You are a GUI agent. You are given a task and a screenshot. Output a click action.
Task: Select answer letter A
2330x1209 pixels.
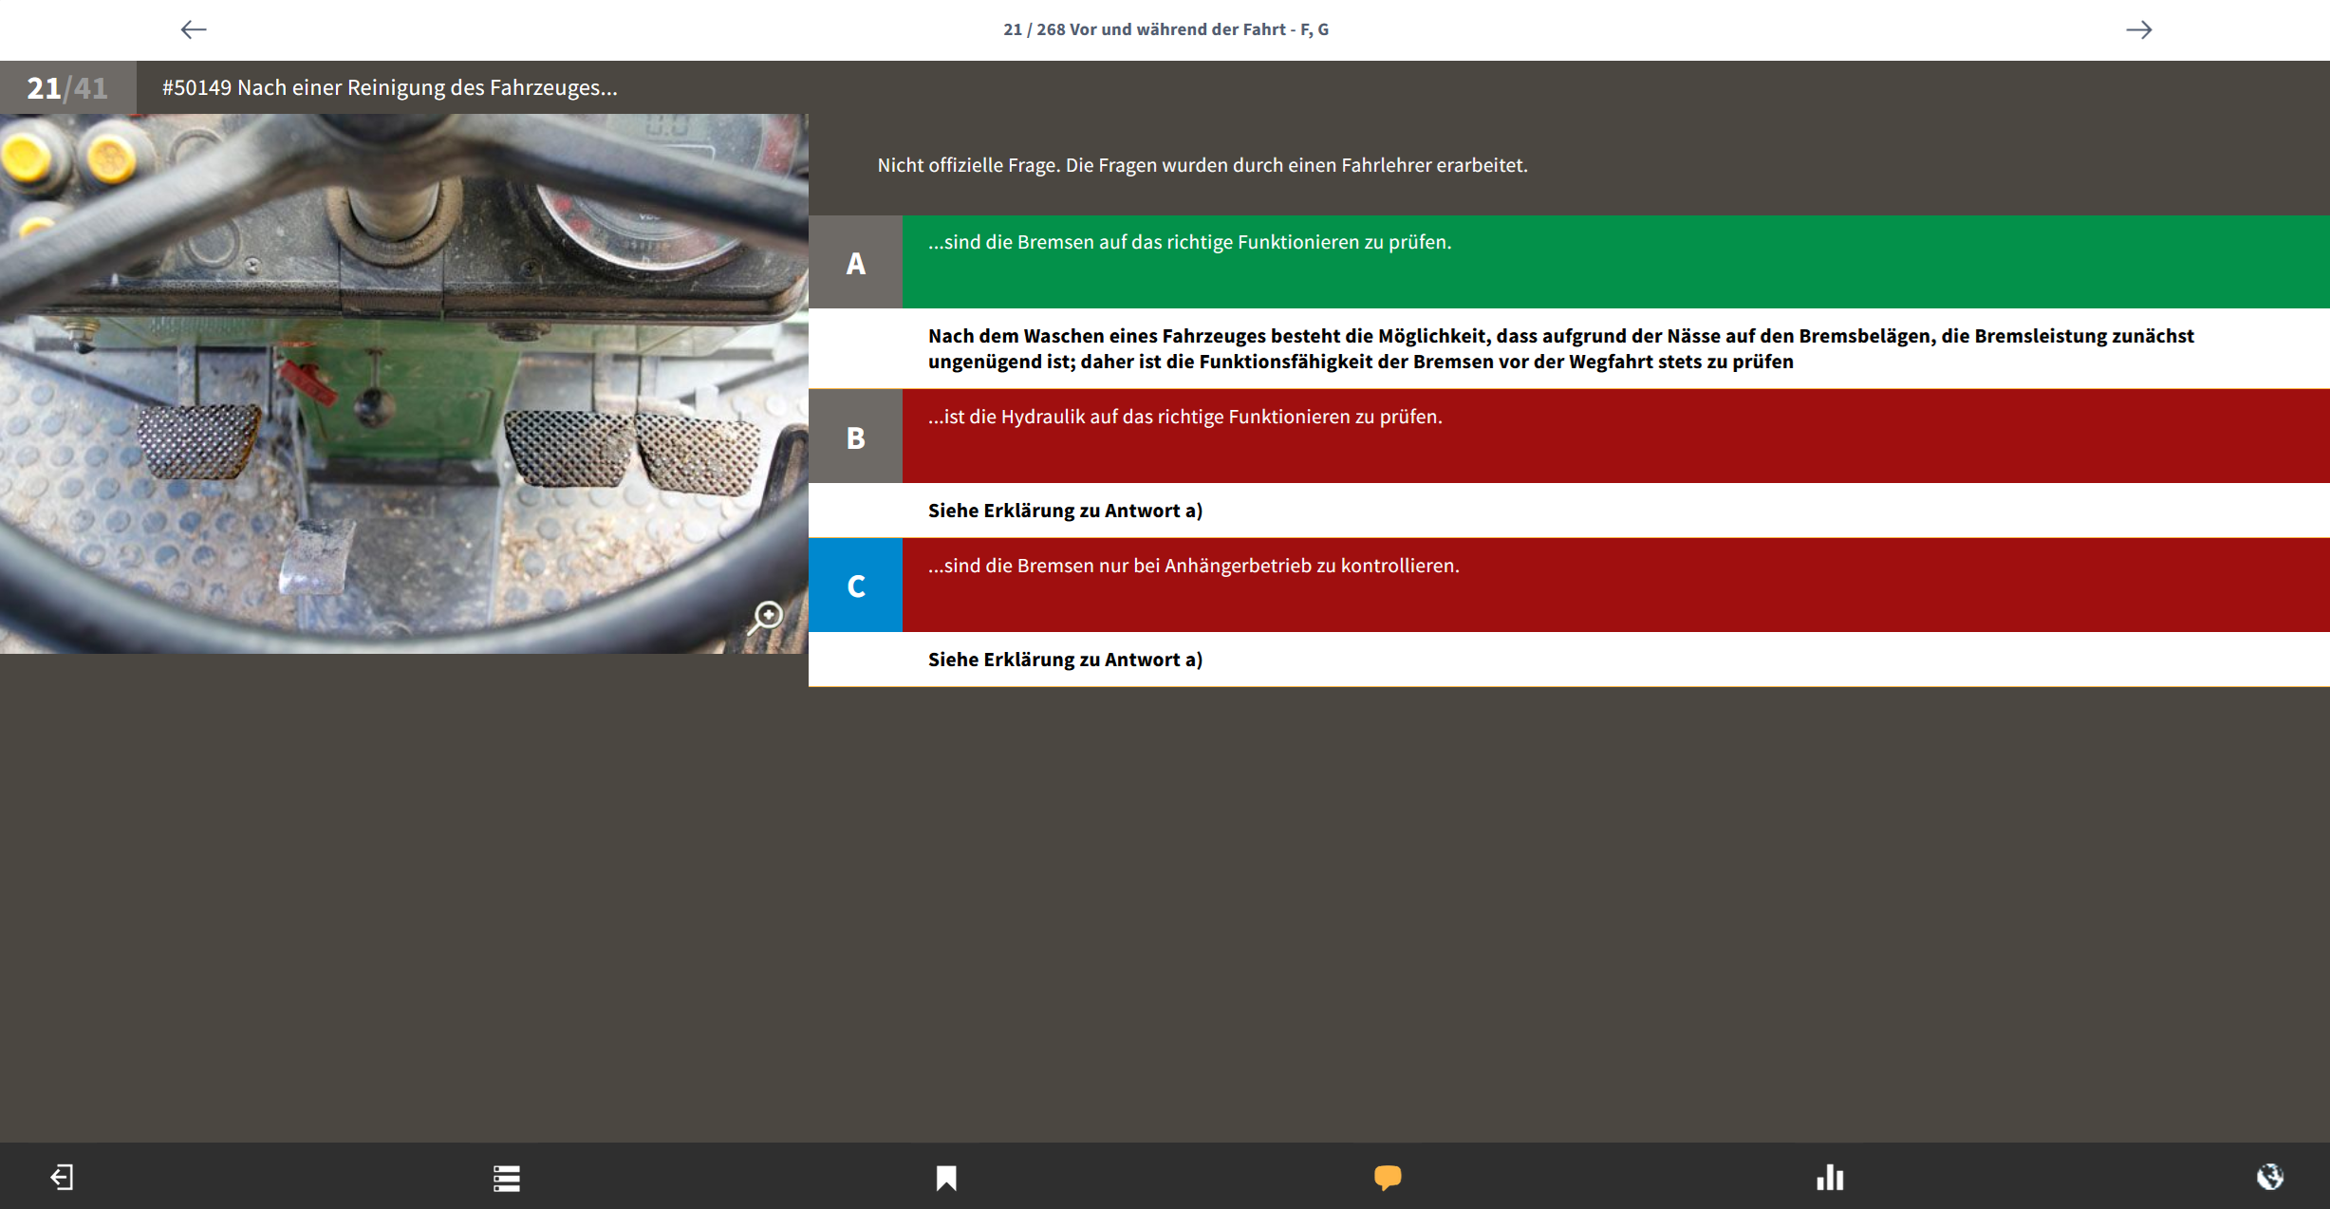coord(855,263)
